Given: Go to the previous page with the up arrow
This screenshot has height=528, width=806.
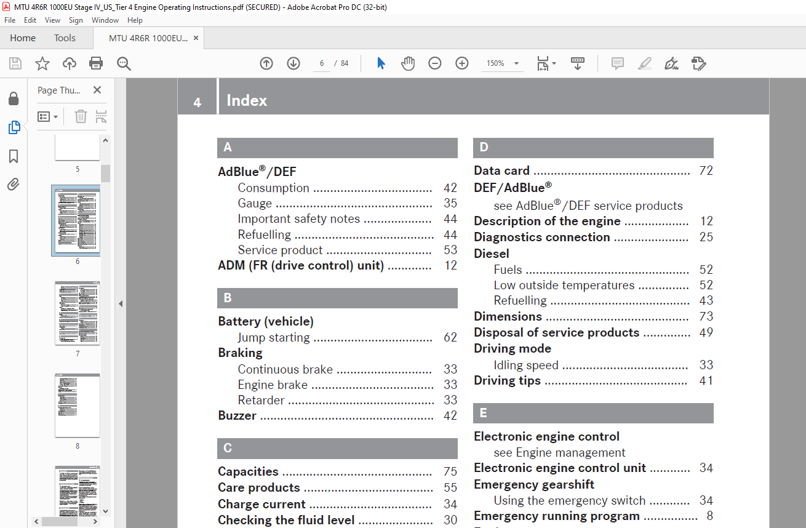Looking at the screenshot, I should pyautogui.click(x=266, y=63).
